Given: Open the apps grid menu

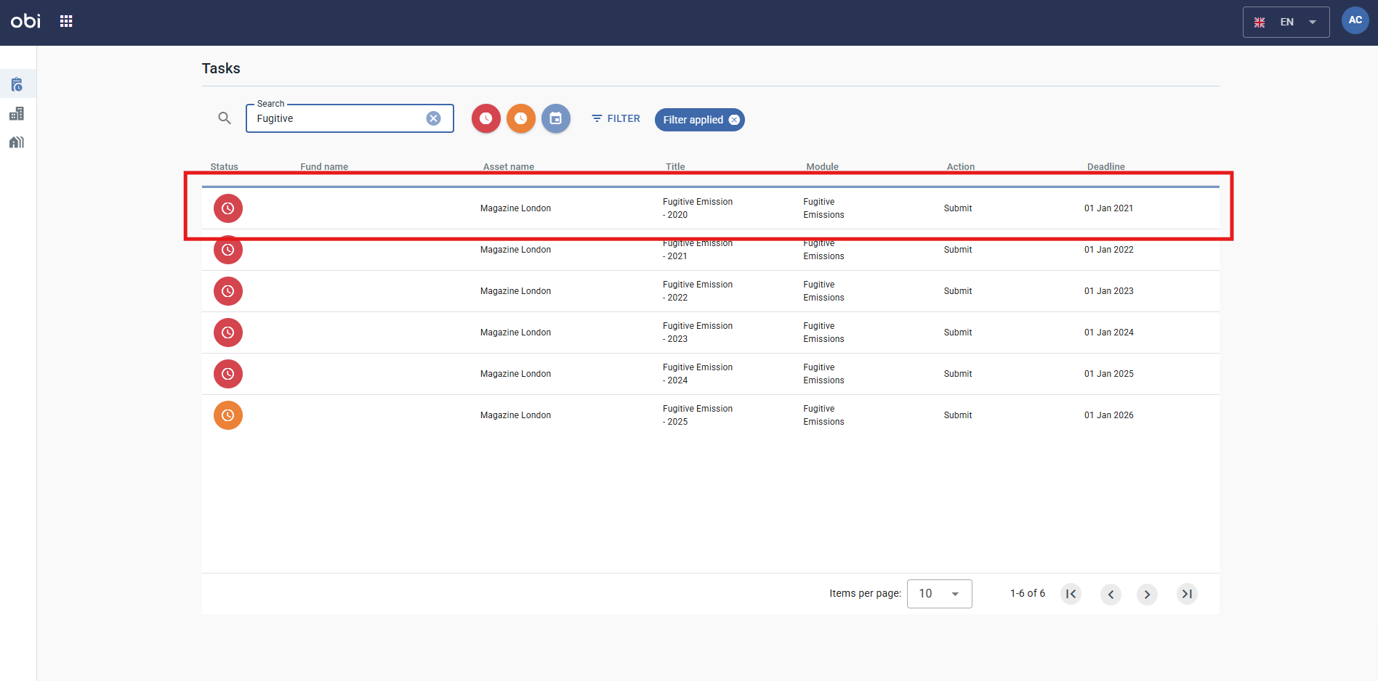Looking at the screenshot, I should click(x=66, y=21).
